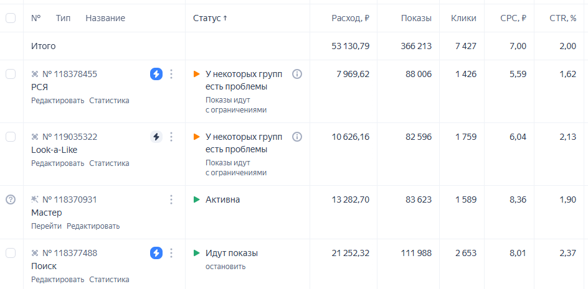Select all campaigns with header checkbox

coord(11,18)
